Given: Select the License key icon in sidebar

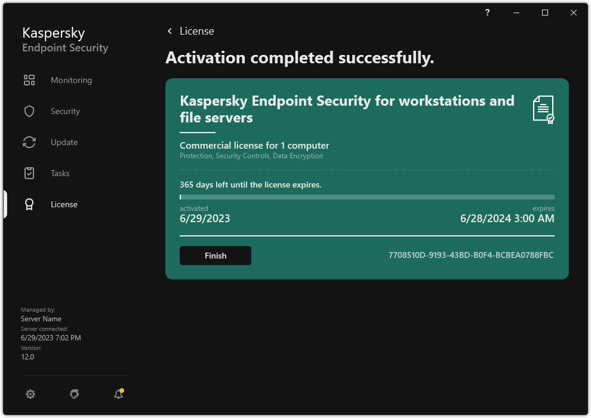Looking at the screenshot, I should click(29, 204).
